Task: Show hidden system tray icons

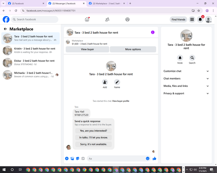Action: tap(187, 170)
